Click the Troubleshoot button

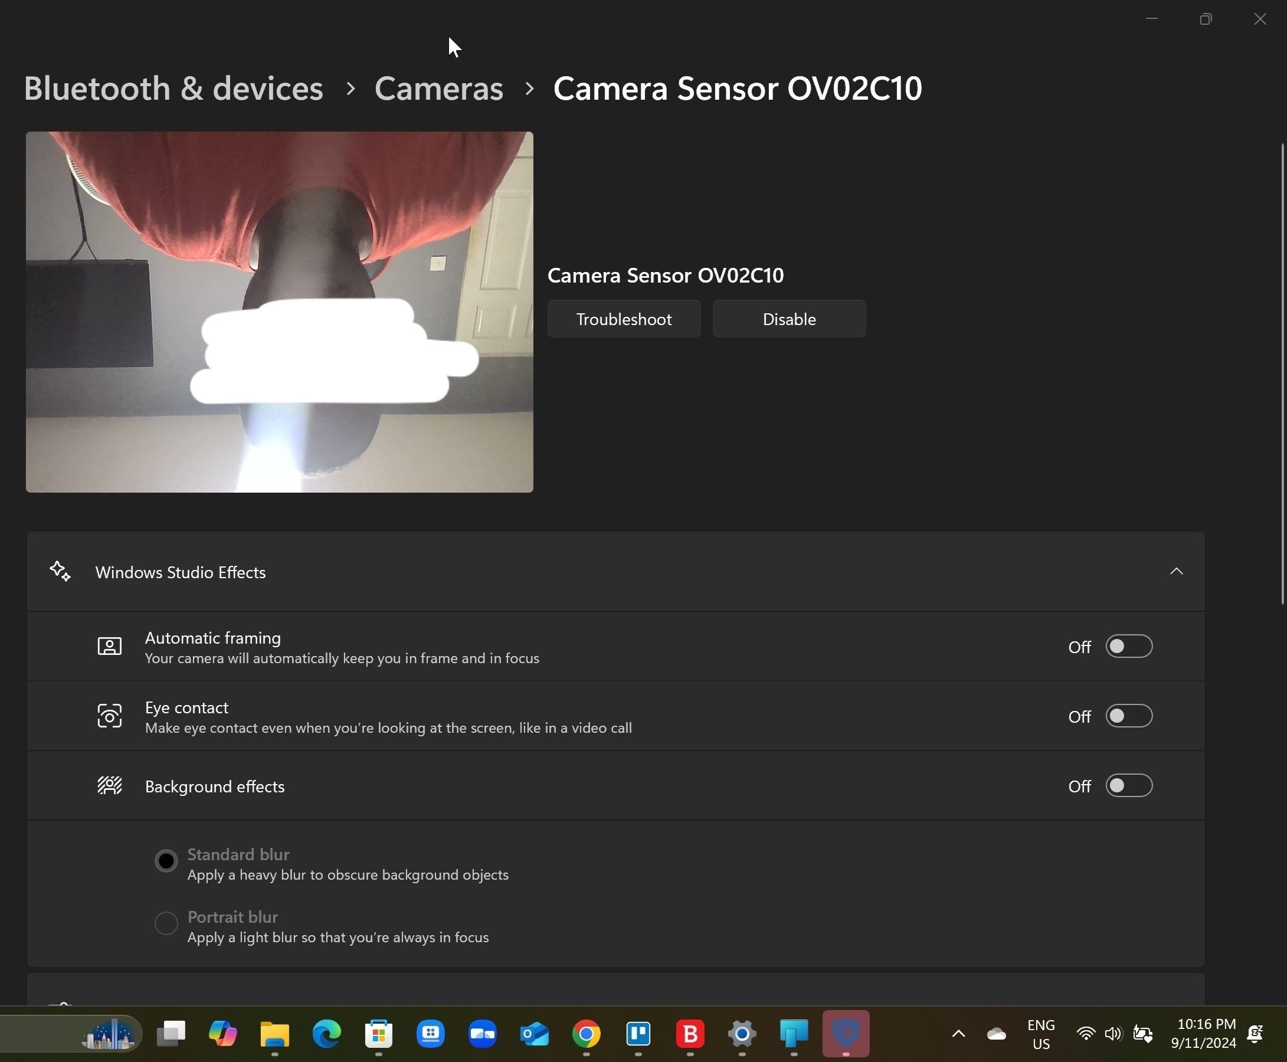[x=623, y=319]
